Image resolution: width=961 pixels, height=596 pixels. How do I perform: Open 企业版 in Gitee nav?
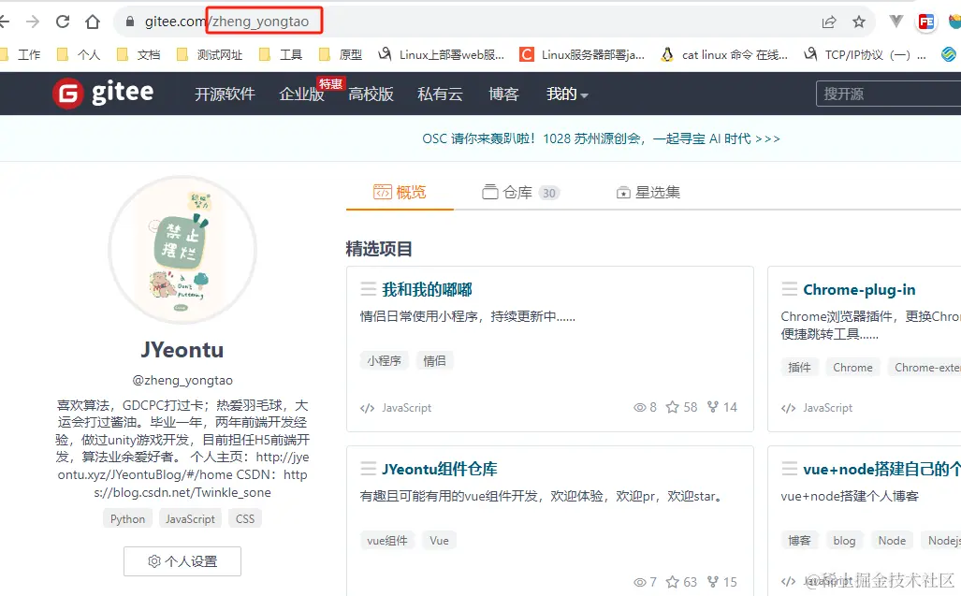(301, 94)
